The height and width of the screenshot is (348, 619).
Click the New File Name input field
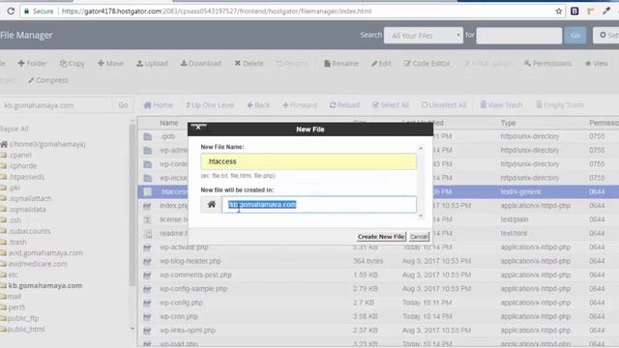309,161
